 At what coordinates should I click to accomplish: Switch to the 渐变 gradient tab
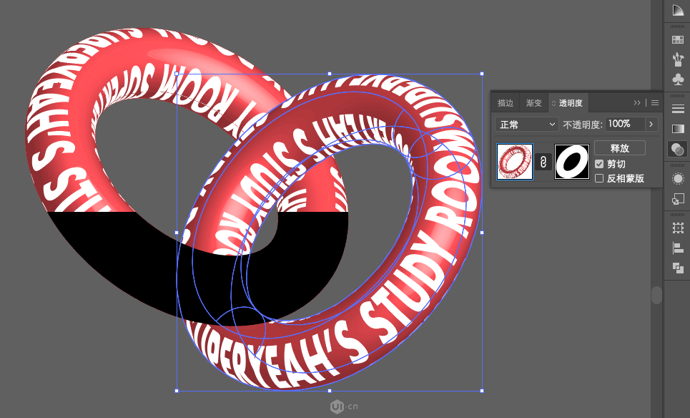click(x=534, y=102)
